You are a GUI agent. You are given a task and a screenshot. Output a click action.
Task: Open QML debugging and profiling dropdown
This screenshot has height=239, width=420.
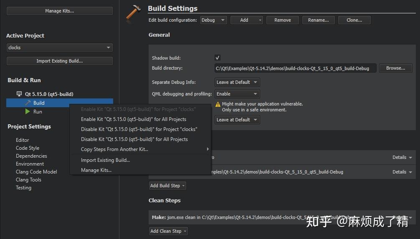[x=237, y=94]
